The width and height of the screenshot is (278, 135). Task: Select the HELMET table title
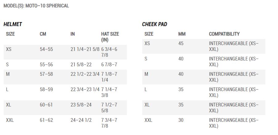[13, 24]
